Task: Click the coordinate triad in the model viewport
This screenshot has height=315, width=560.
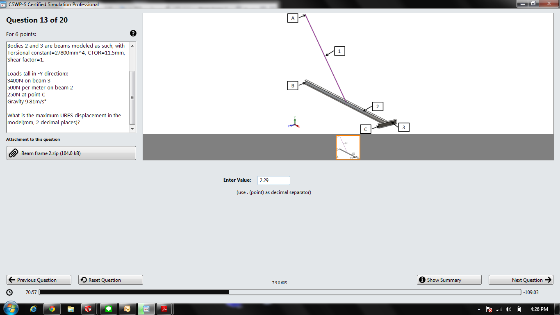Action: pos(294,123)
